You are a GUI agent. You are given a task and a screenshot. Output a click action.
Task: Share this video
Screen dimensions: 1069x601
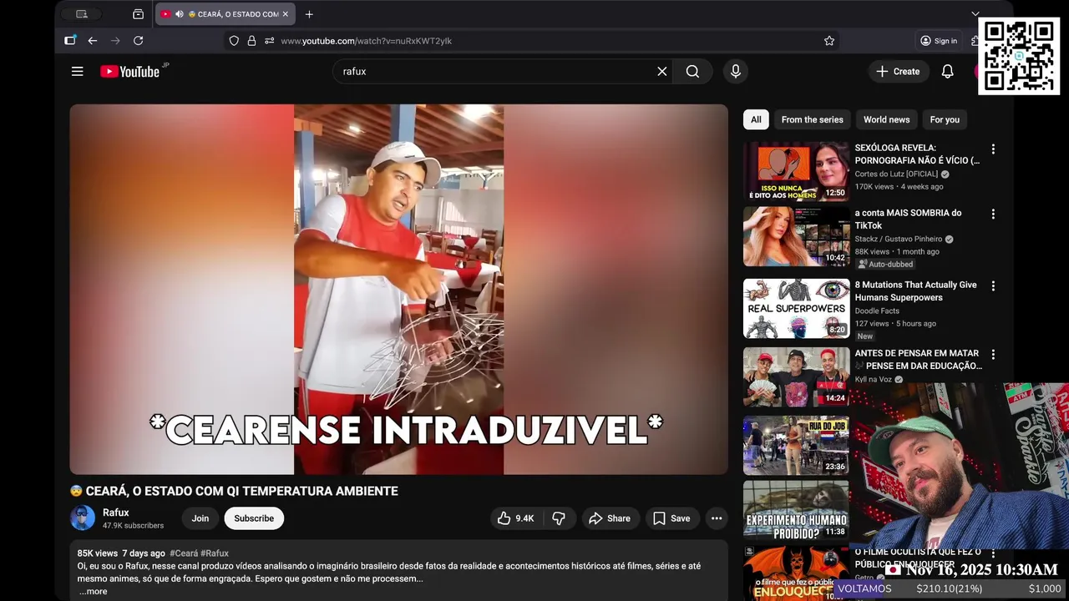pos(610,518)
